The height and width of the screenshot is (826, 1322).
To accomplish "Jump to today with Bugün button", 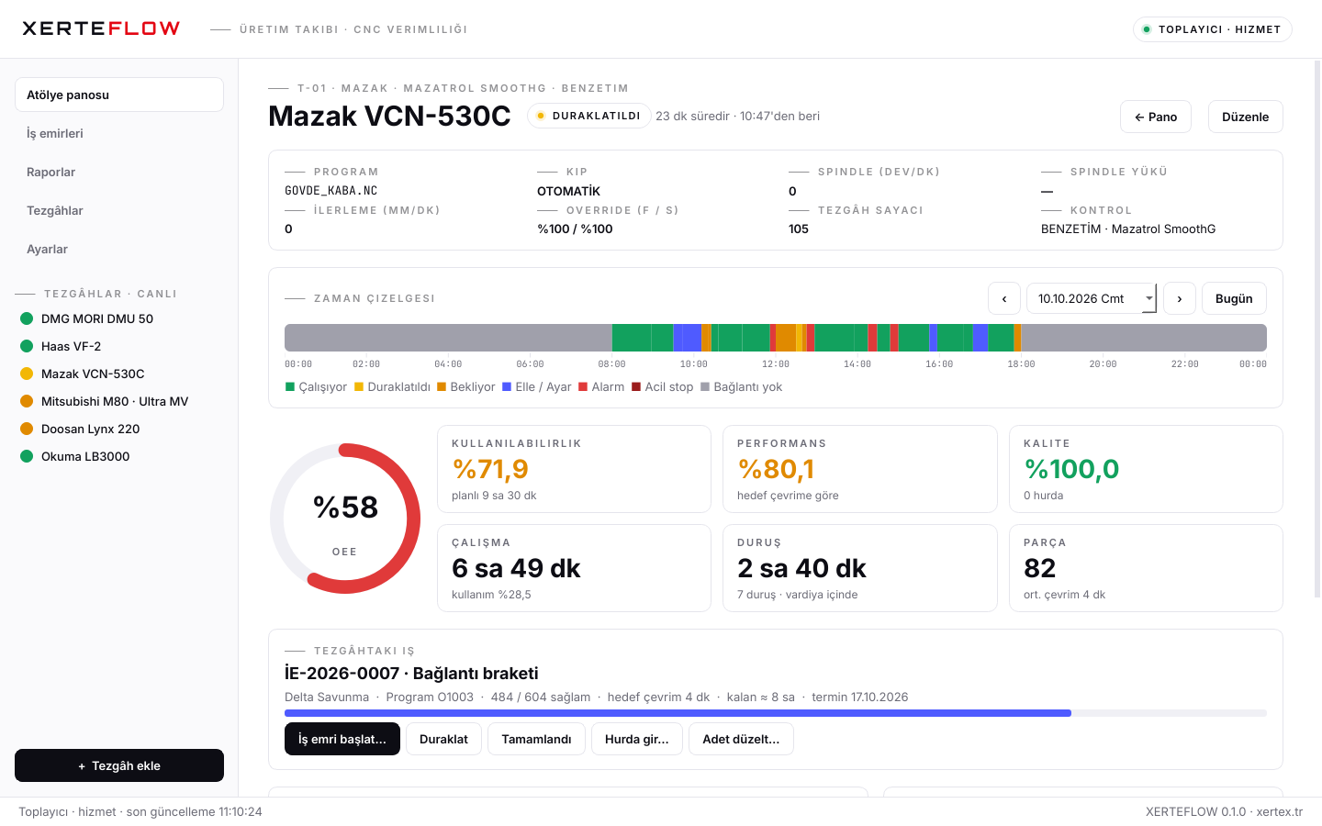I will [x=1234, y=298].
